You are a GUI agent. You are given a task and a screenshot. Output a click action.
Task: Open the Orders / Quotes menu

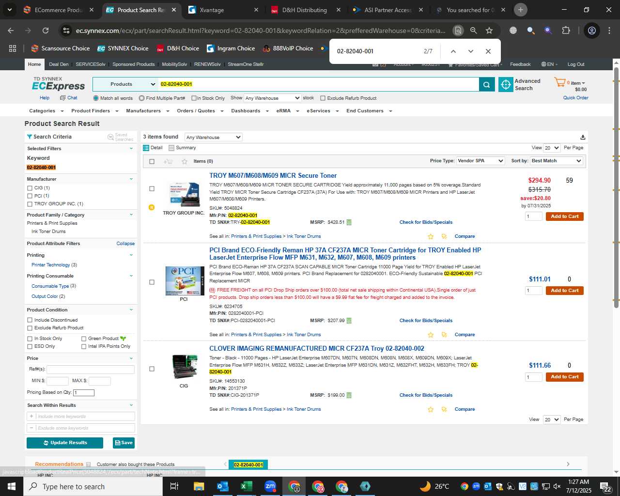[x=200, y=111]
